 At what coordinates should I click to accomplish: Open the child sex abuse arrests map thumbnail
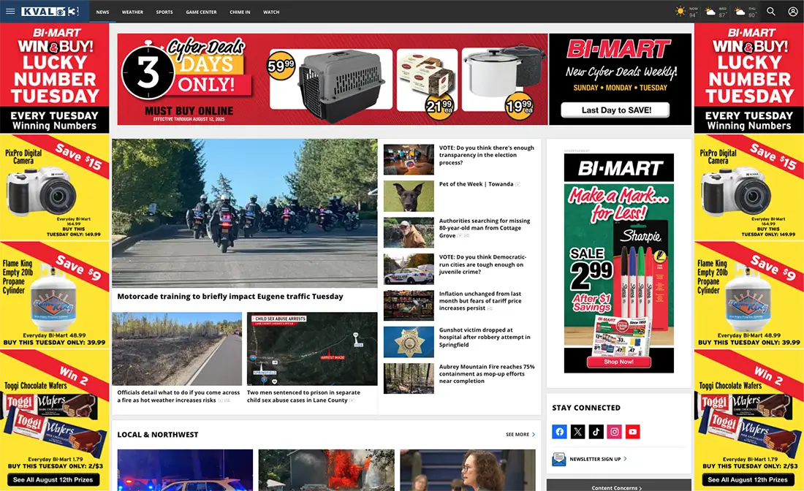click(312, 349)
